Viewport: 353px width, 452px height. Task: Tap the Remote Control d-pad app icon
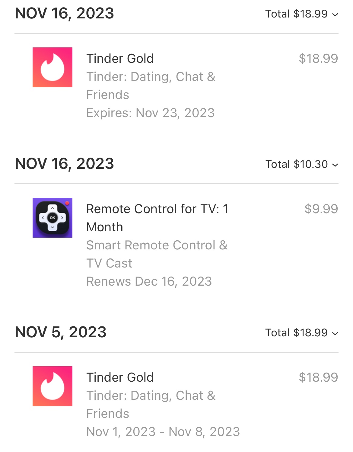coord(52,218)
